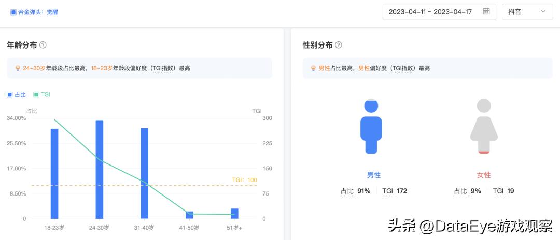Click the 51岁+ x-axis label
560x240 pixels.
tap(234, 228)
